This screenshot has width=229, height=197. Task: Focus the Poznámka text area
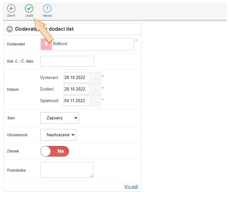pyautogui.click(x=67, y=170)
